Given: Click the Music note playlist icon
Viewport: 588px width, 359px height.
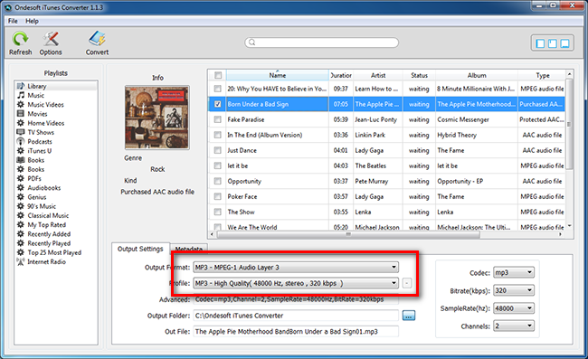Looking at the screenshot, I should tap(21, 95).
